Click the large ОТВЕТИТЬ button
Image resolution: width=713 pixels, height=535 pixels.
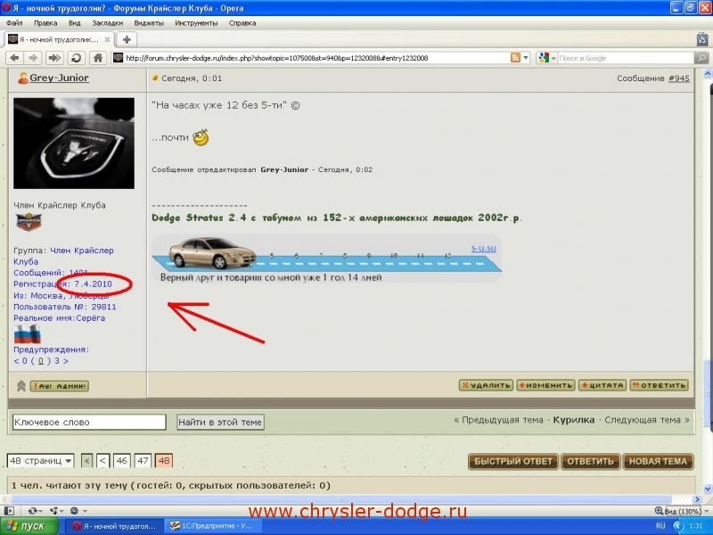tap(591, 461)
